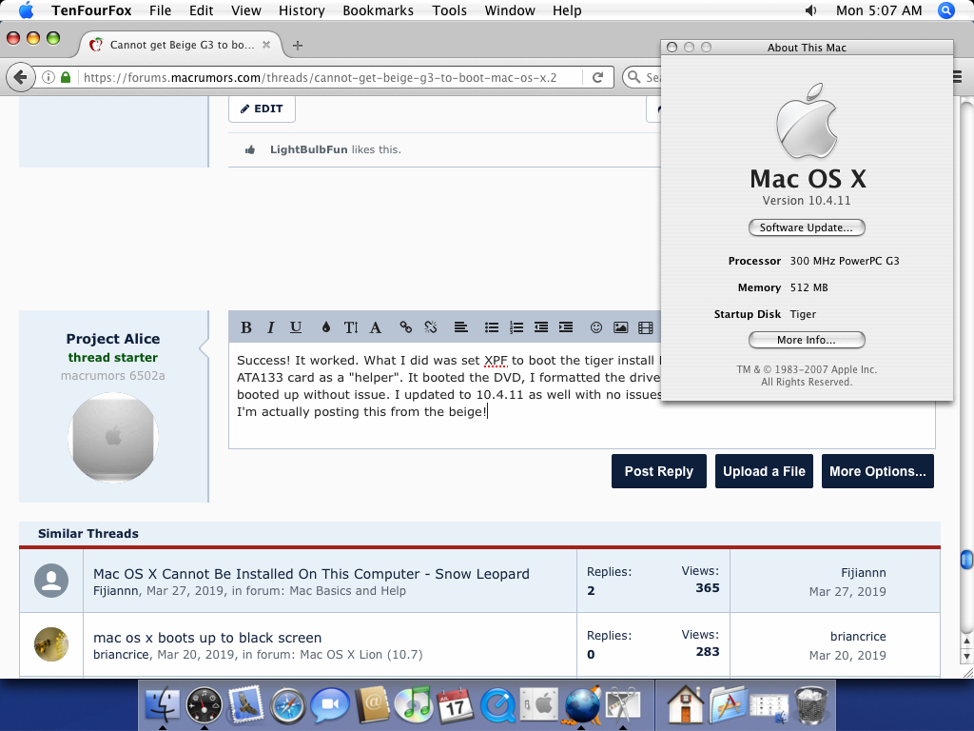Image resolution: width=974 pixels, height=731 pixels.
Task: Click More Info in About This Mac
Action: pos(807,340)
